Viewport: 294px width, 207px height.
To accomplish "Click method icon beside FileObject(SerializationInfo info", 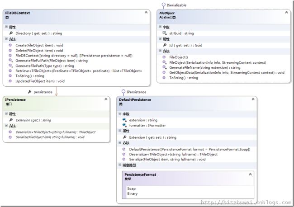I will click(x=165, y=62).
